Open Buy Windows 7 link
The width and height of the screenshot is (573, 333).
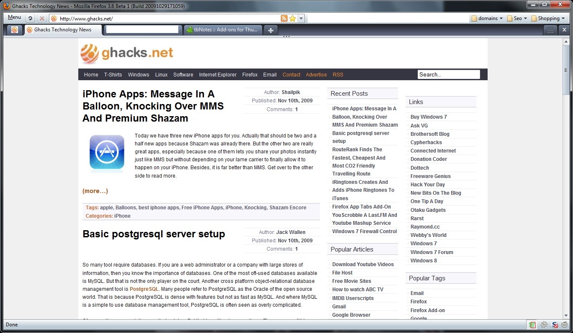[x=429, y=117]
